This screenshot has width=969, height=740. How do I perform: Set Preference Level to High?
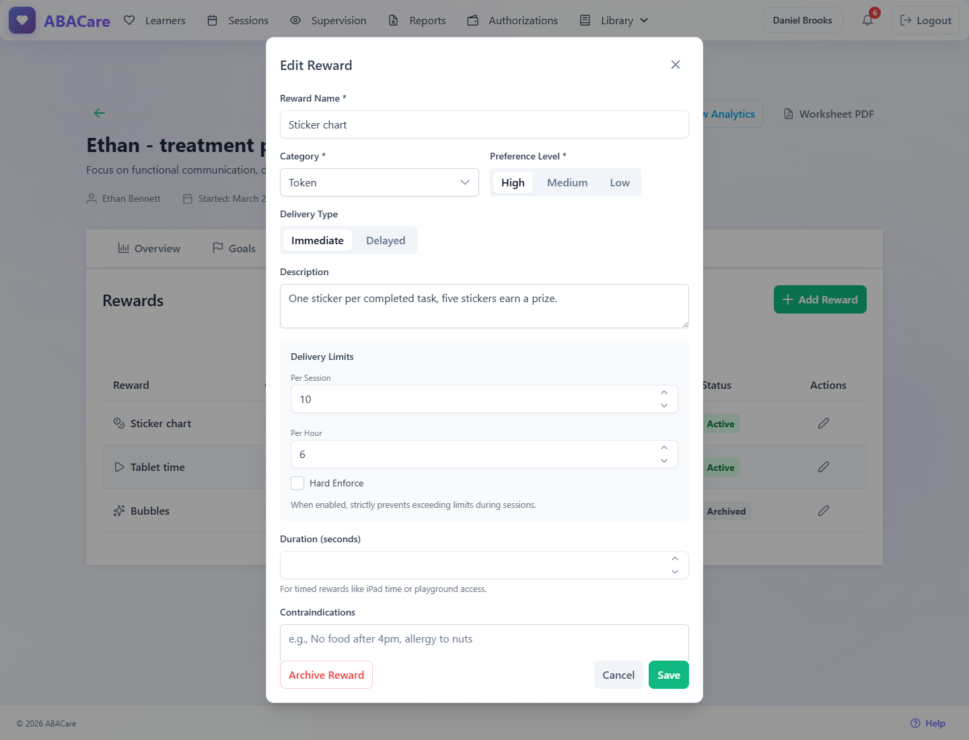513,182
